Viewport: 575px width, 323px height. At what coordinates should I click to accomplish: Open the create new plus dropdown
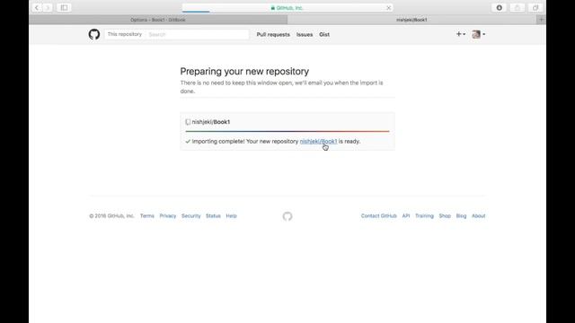tap(461, 34)
